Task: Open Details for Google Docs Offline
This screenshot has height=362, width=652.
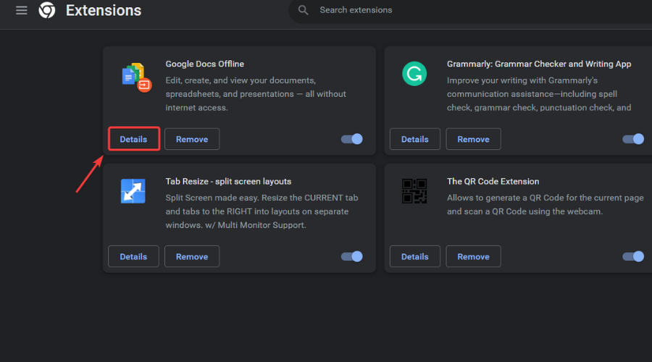Action: point(133,139)
